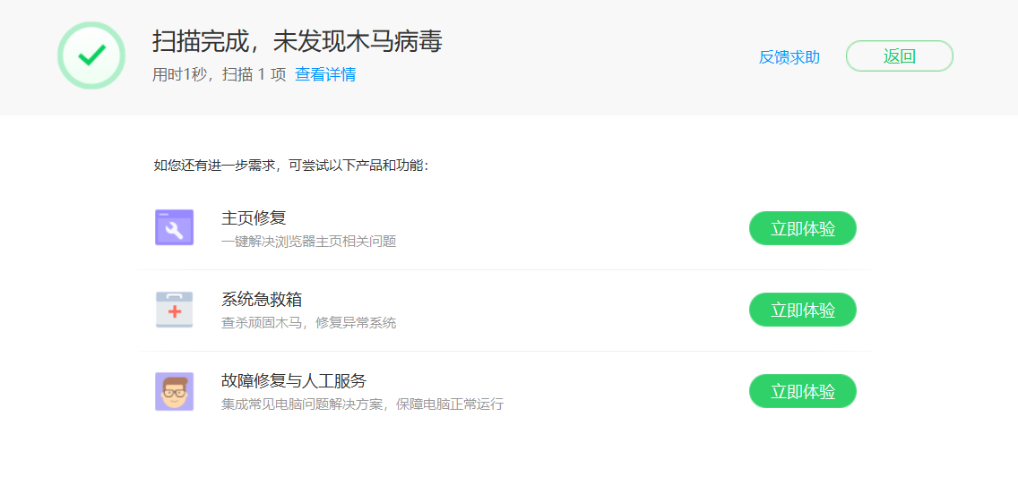Click the 返回 button
The width and height of the screenshot is (1018, 485).
tap(899, 55)
